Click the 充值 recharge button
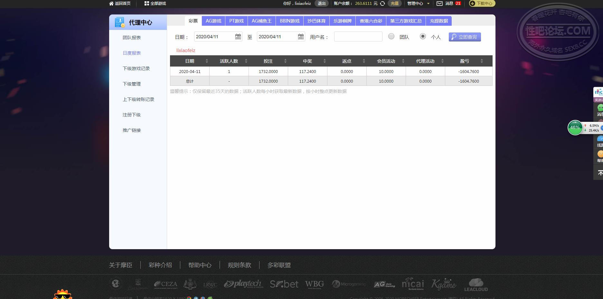The width and height of the screenshot is (603, 299). click(394, 4)
